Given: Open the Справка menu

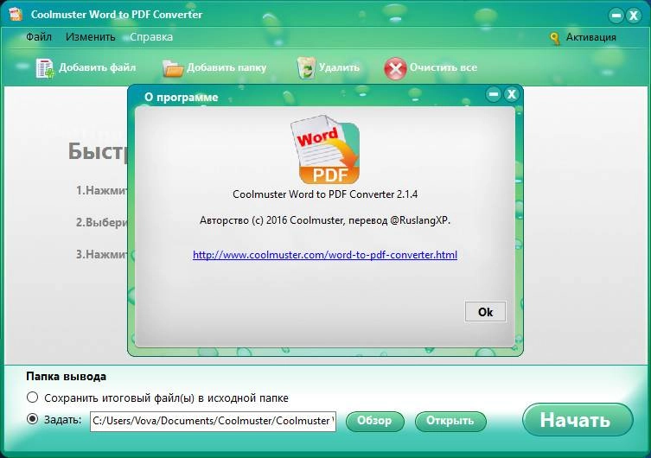Looking at the screenshot, I should [151, 37].
